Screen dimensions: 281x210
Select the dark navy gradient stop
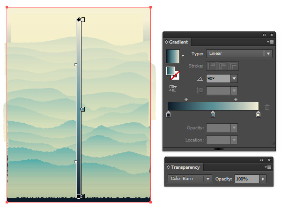tap(168, 114)
